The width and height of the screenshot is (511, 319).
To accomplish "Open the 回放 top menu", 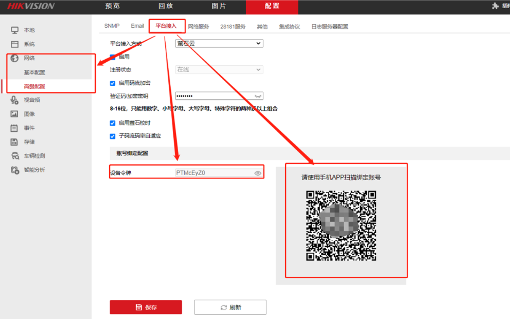I will pos(166,6).
